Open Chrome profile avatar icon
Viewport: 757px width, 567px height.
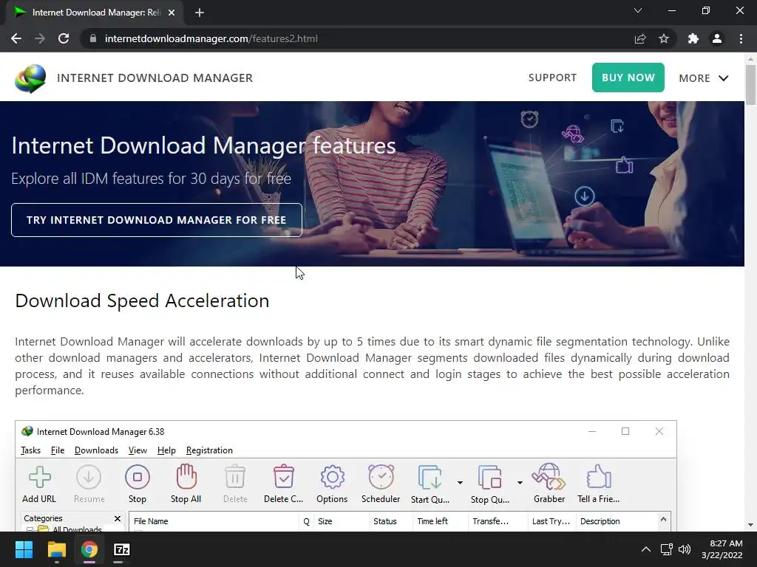click(717, 38)
